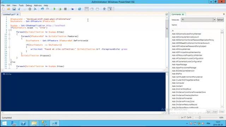The height and width of the screenshot is (127, 226).
Task: Close the Commands tab with its X
Action: pos(183,14)
